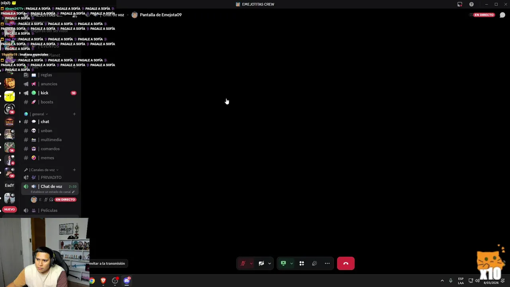Show hidden system tray icons
This screenshot has height=287, width=510.
442,281
